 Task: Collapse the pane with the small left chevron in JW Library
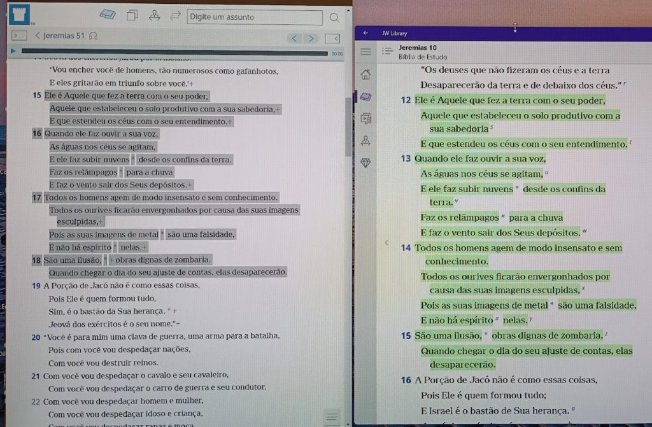tap(386, 242)
